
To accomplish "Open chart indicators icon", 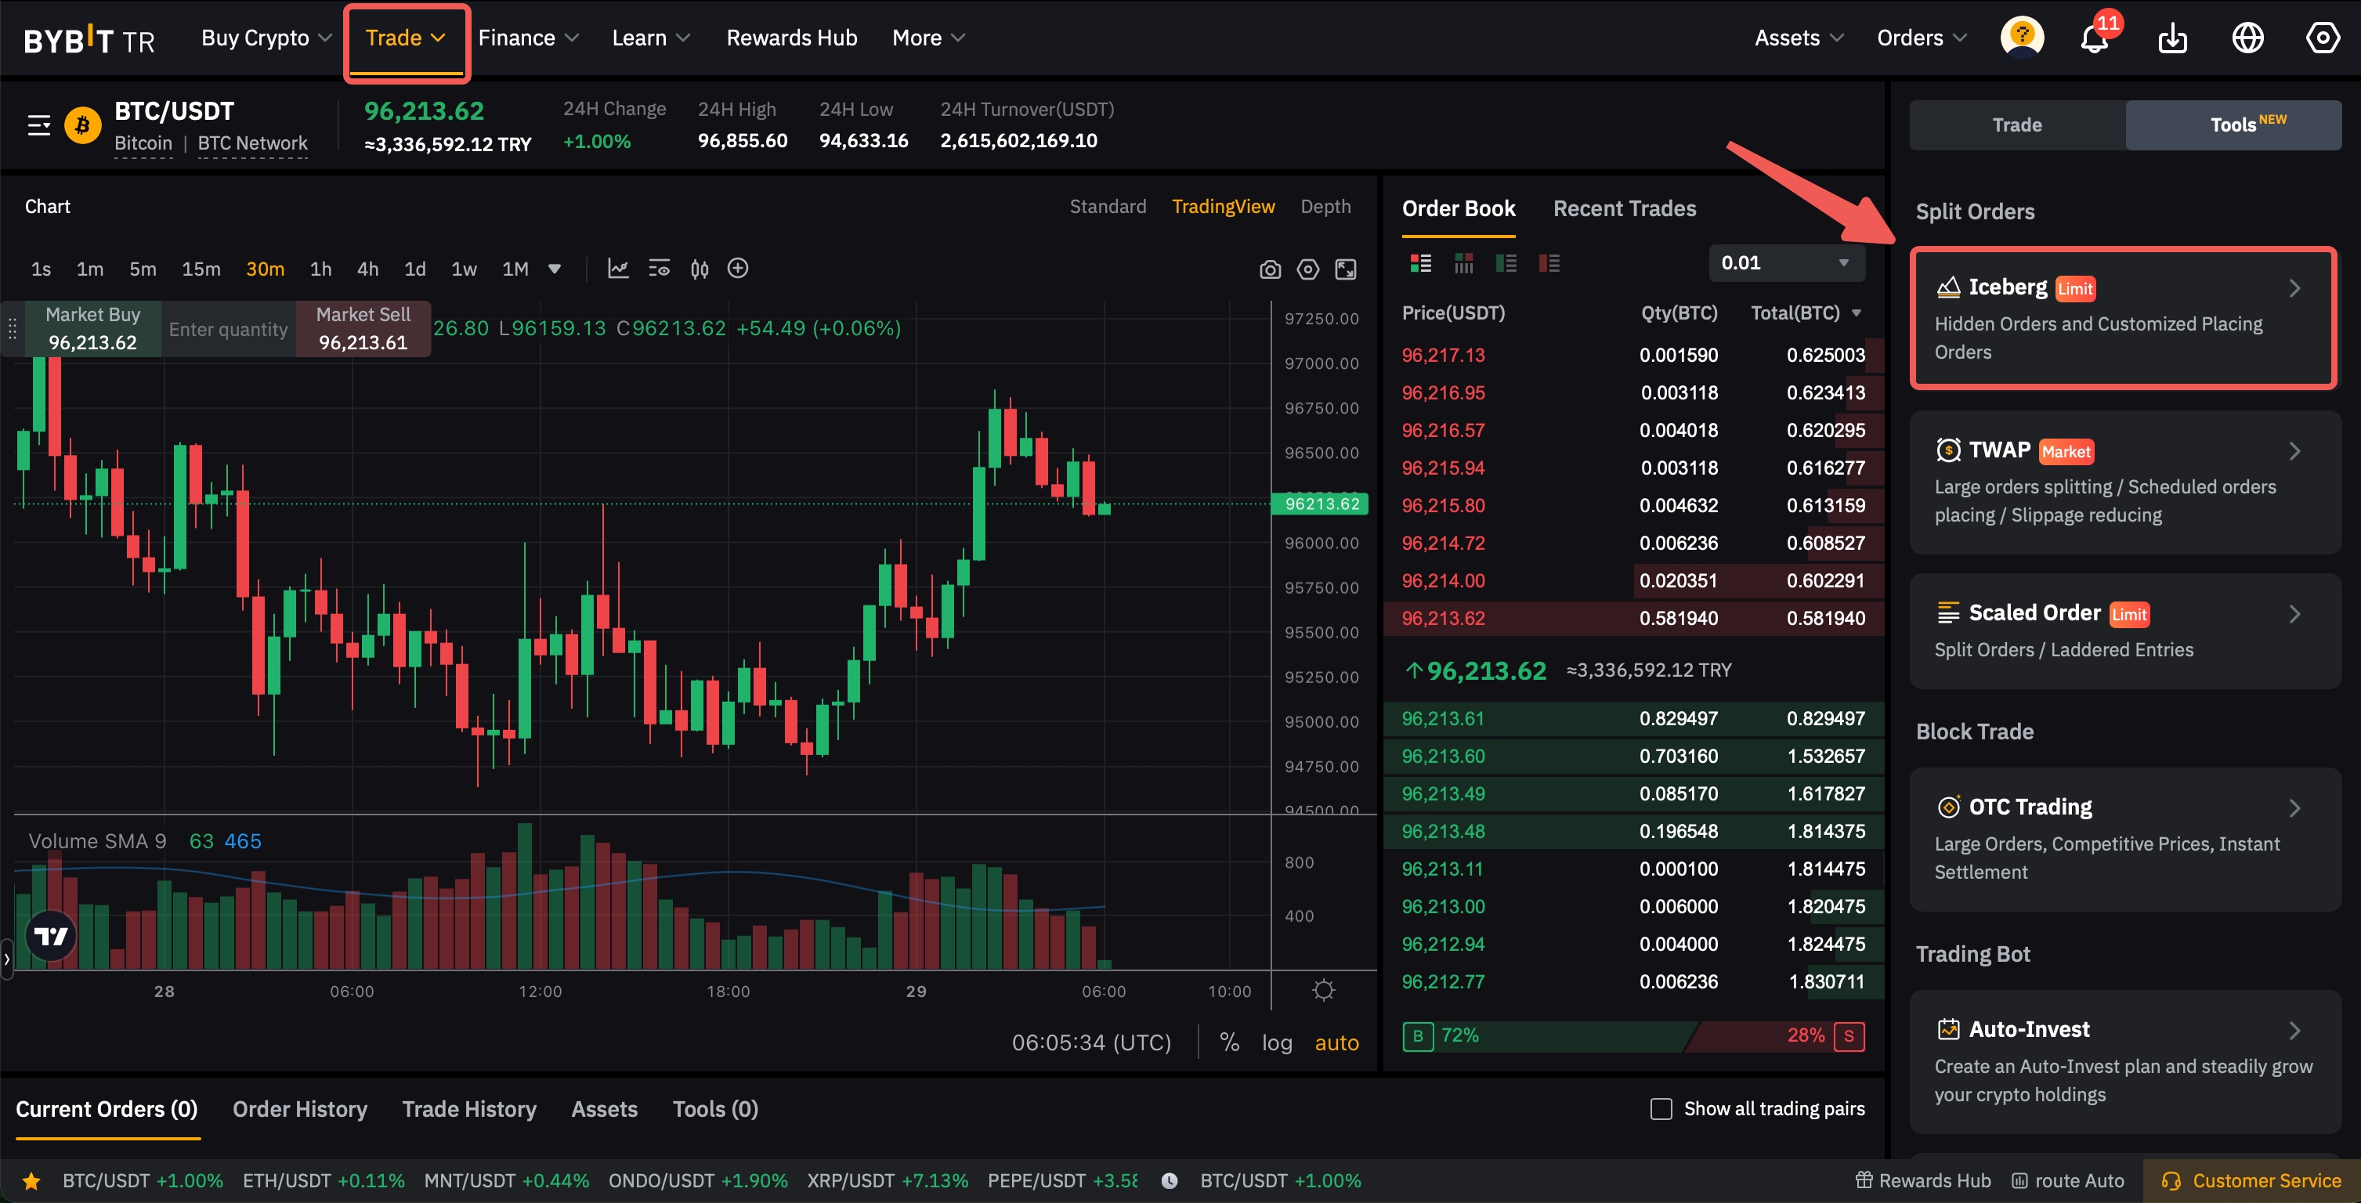I will 618,269.
